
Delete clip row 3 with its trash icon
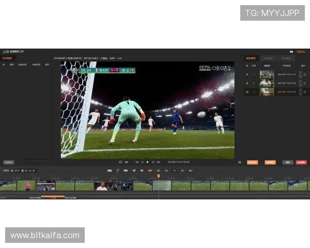pos(305,92)
